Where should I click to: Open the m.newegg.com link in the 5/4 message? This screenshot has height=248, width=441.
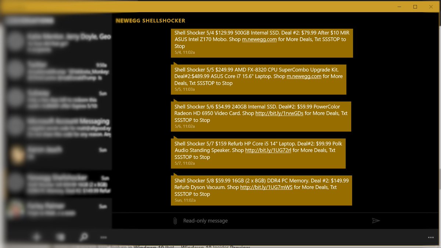(259, 39)
